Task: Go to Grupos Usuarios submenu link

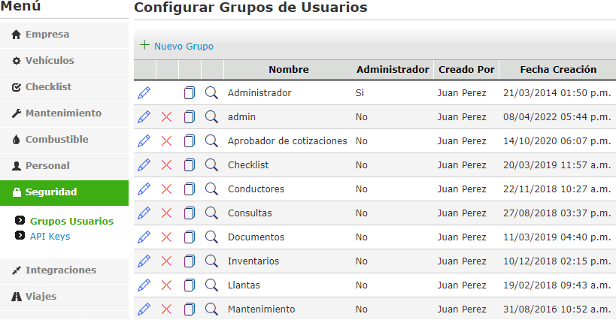Action: pyautogui.click(x=71, y=222)
